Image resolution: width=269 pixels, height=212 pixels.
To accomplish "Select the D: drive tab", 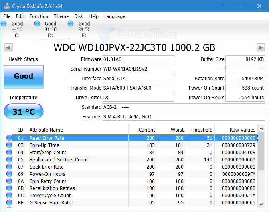I will [x=51, y=29].
